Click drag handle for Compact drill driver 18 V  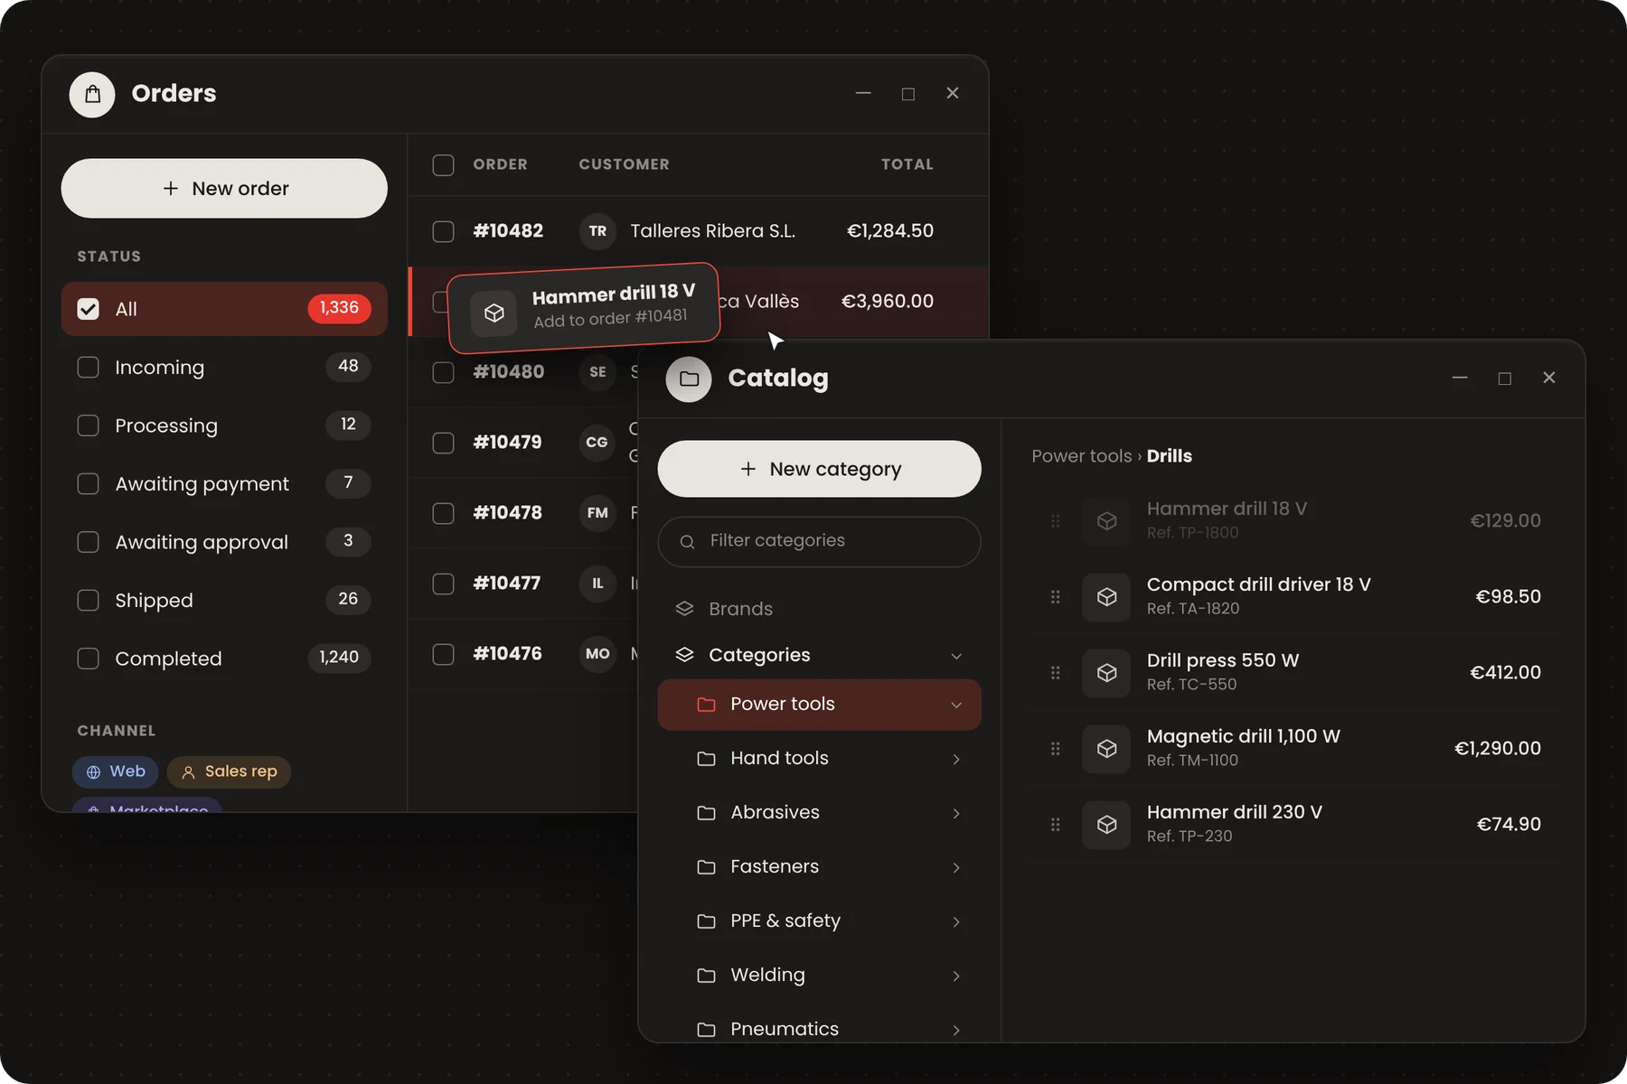[1055, 597]
